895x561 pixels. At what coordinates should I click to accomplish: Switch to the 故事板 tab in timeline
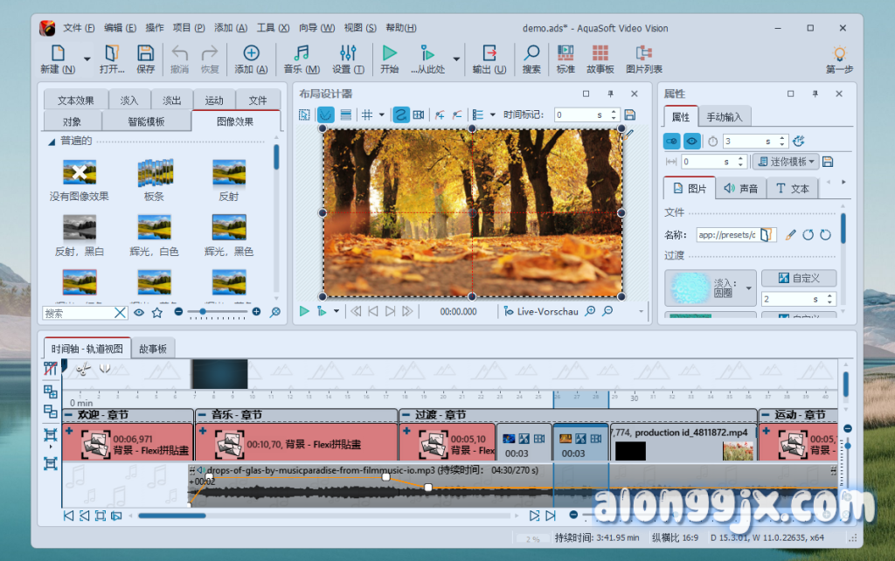[x=153, y=348]
